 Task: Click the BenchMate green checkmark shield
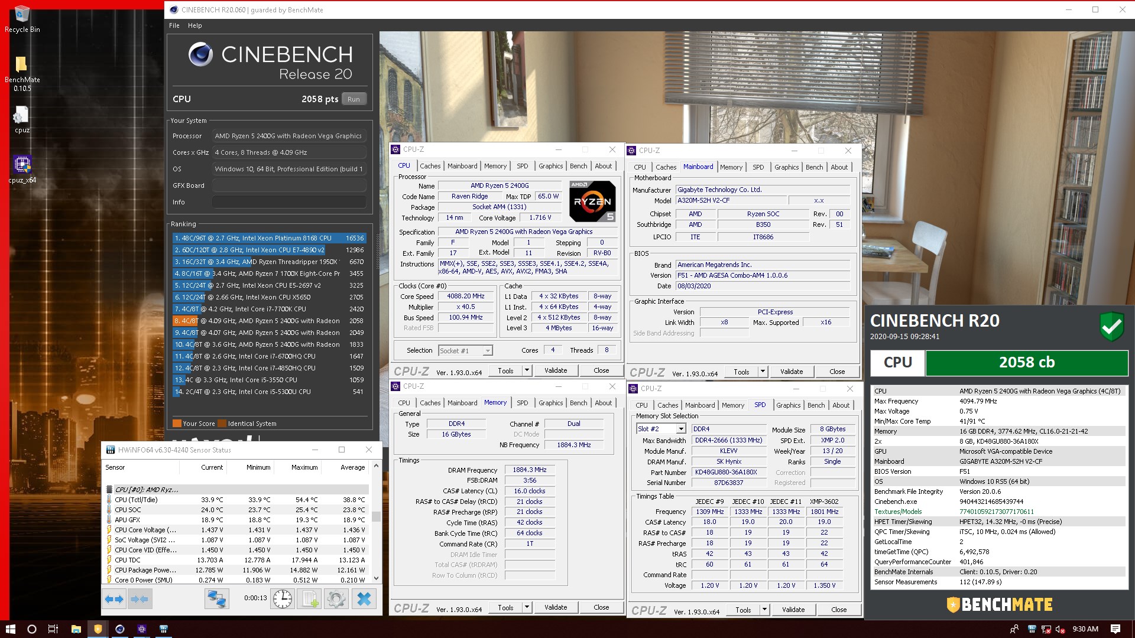click(x=1111, y=326)
